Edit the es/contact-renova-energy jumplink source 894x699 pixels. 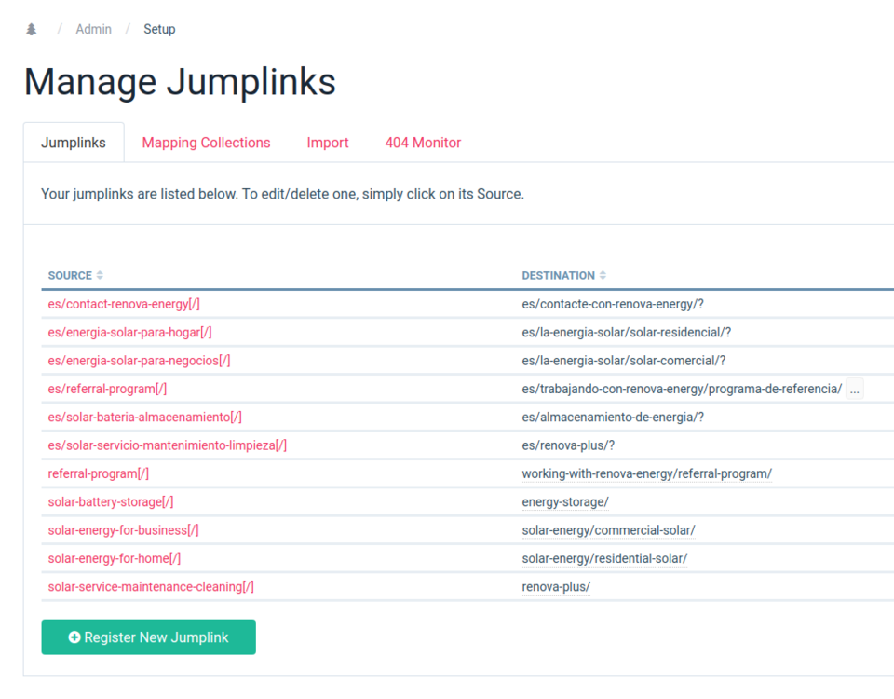coord(129,304)
